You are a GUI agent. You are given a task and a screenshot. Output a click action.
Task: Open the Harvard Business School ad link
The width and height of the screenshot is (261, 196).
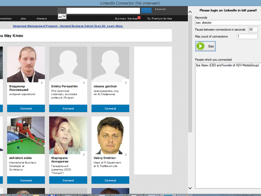click(x=68, y=26)
